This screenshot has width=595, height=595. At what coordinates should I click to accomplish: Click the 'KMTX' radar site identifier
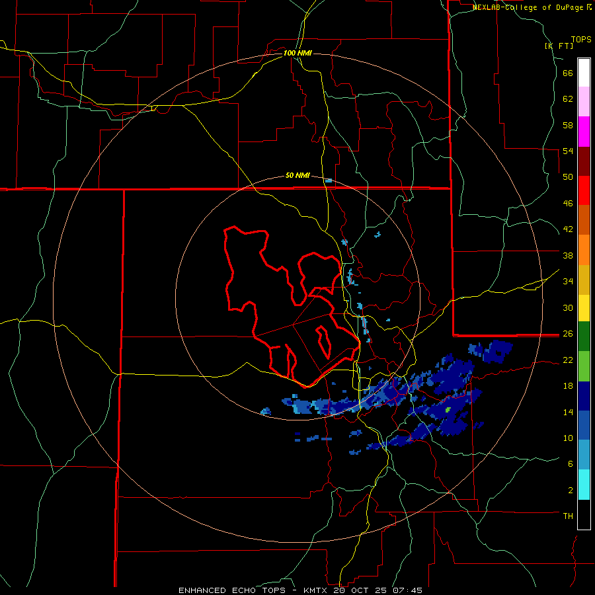coord(315,590)
